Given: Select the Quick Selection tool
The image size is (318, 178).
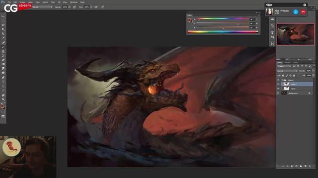Looking at the screenshot, I should tap(3, 30).
